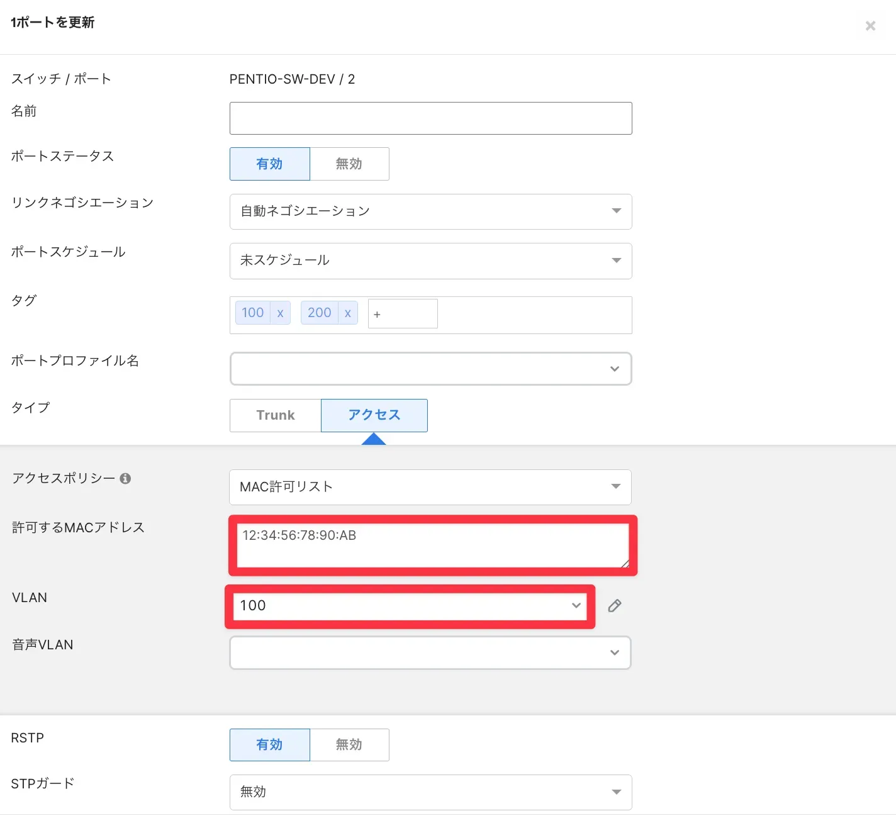Enable RSTP with the 有効 button
This screenshot has height=828, width=896.
(x=269, y=745)
